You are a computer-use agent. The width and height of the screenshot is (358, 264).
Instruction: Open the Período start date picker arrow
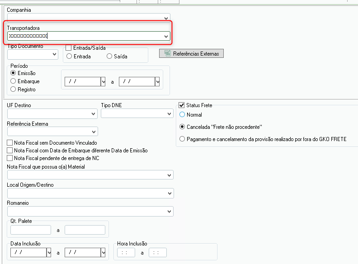[x=103, y=82]
